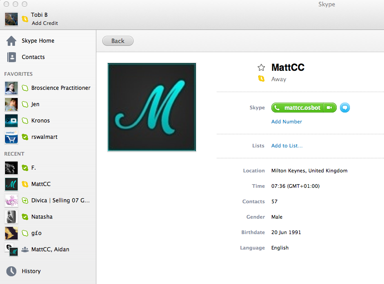The height and width of the screenshot is (284, 384).
Task: Click language value English
Action: (280, 248)
